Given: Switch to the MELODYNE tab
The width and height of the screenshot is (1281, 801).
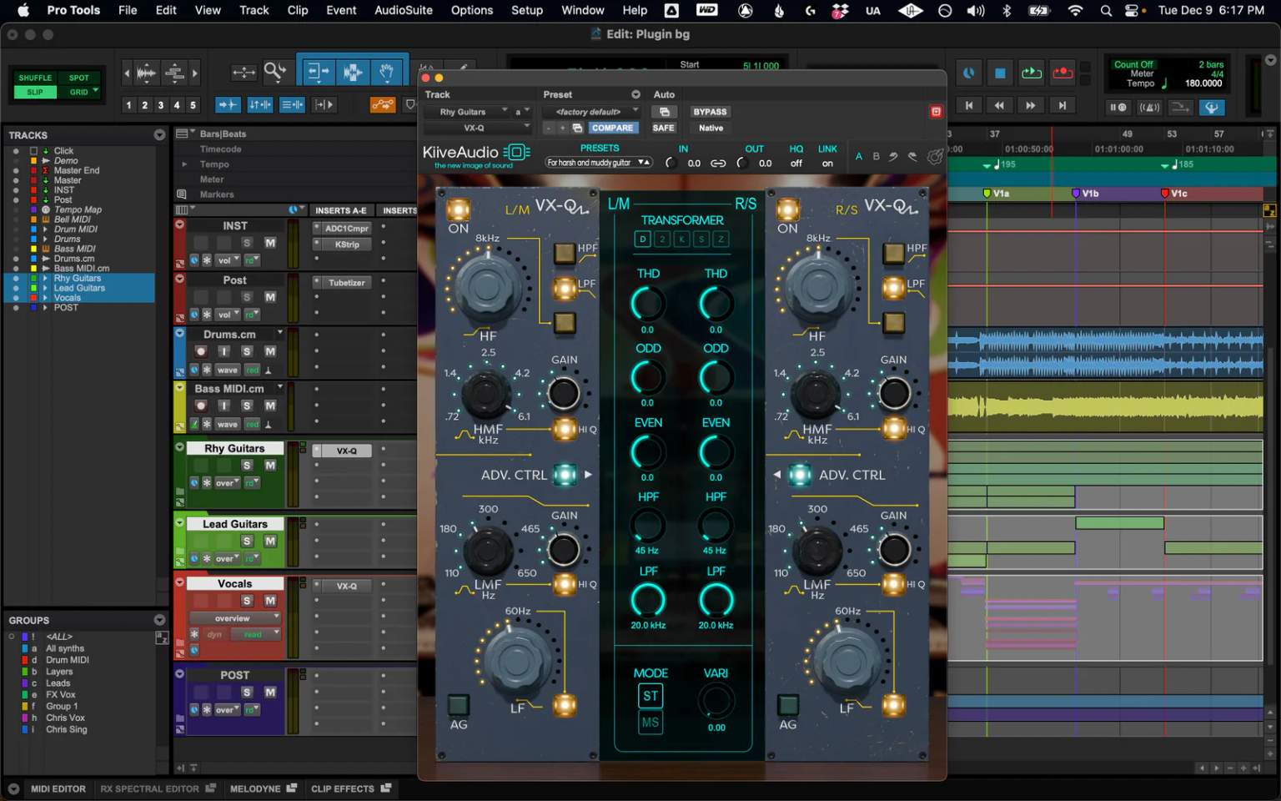Looking at the screenshot, I should [256, 788].
